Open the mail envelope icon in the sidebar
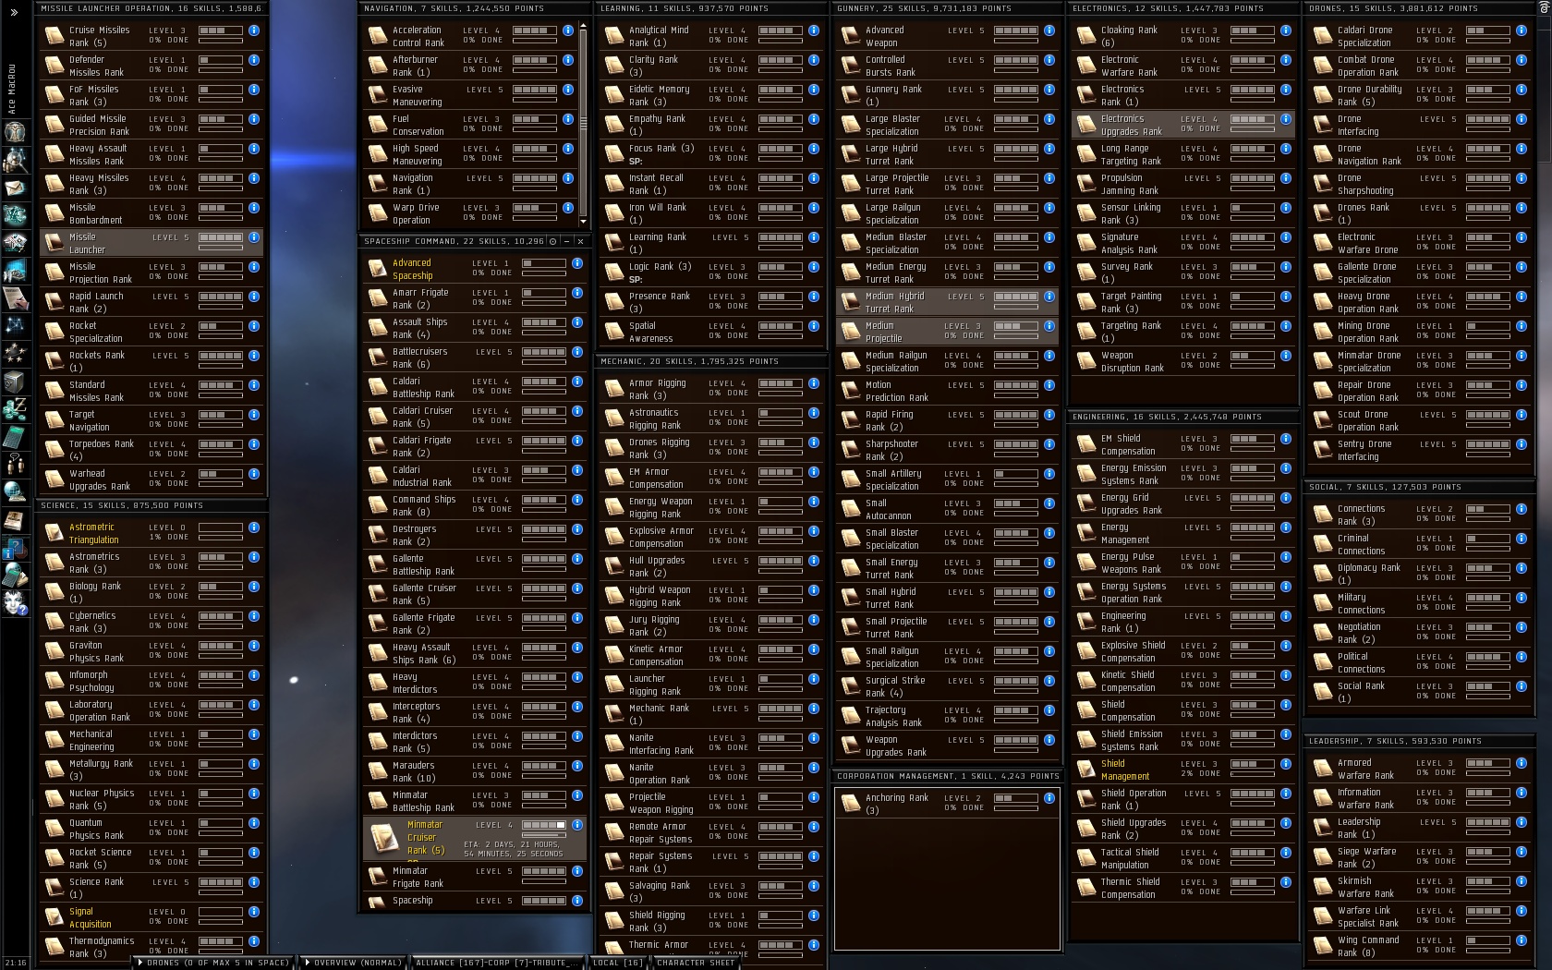This screenshot has width=1552, height=970. 14,188
